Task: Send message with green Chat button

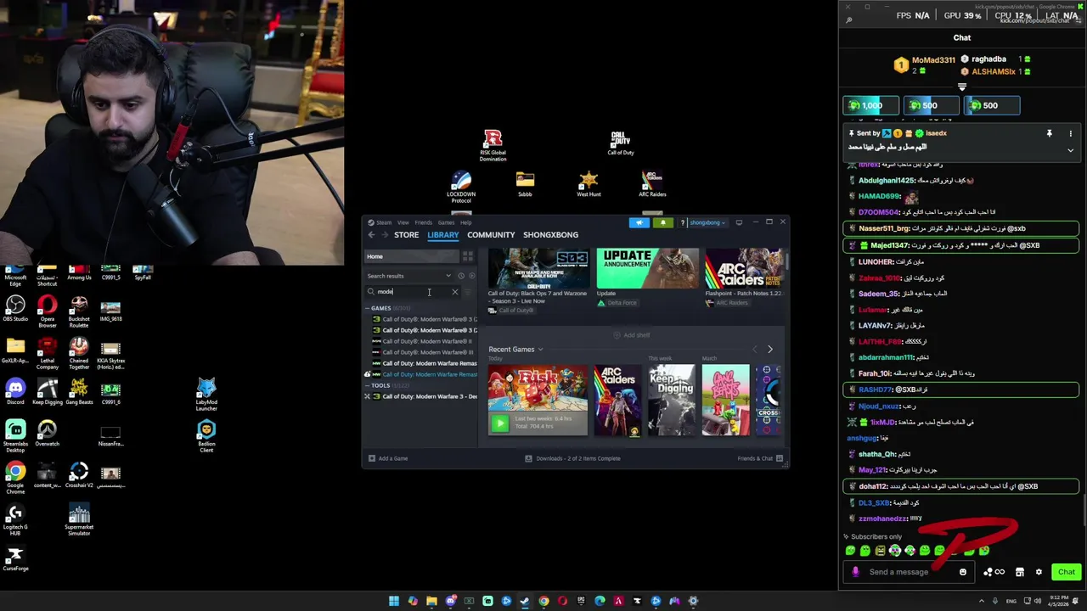Action: (x=1066, y=572)
